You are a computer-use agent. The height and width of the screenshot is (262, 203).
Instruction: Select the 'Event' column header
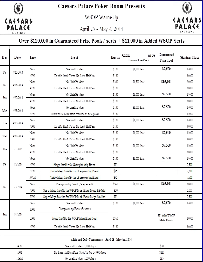75,57
